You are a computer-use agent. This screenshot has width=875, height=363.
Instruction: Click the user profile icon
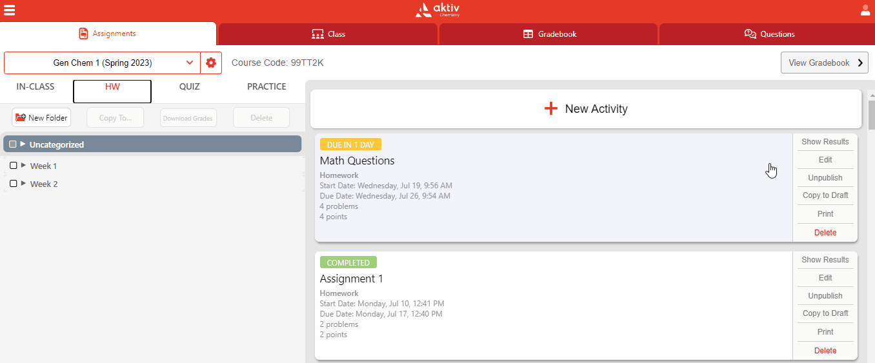click(x=865, y=10)
